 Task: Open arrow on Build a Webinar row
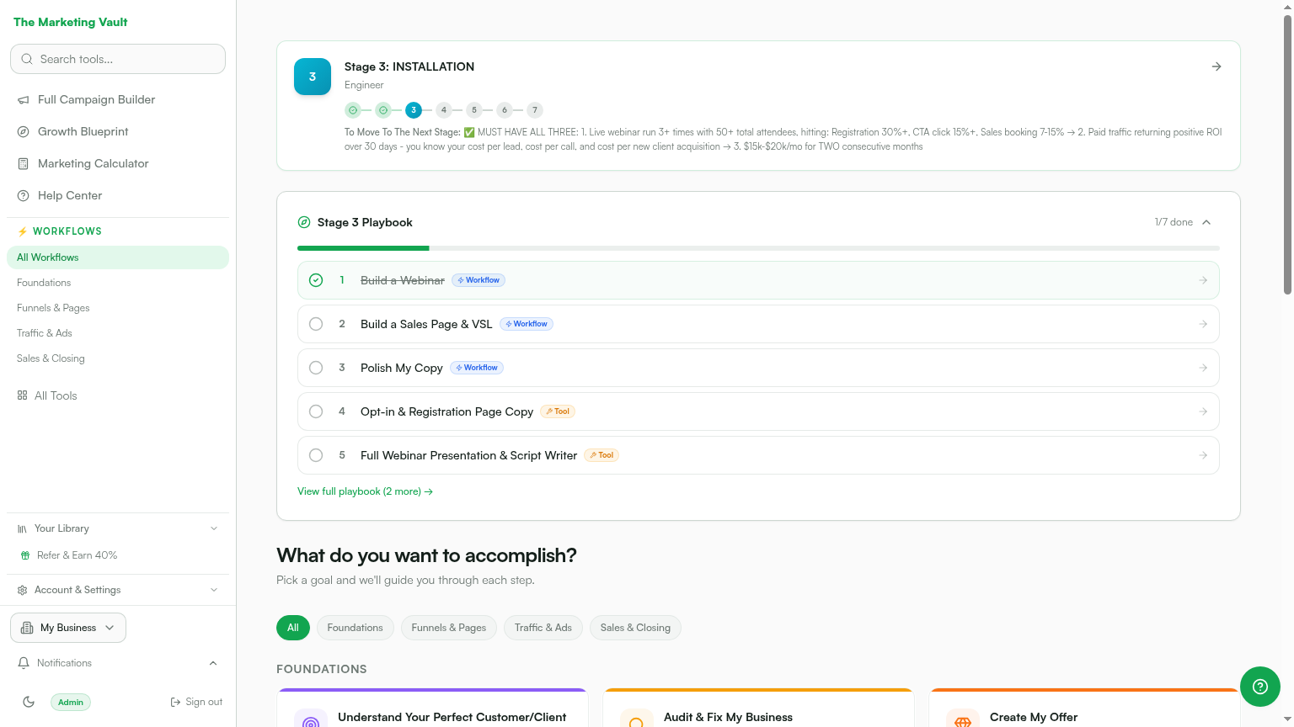click(x=1203, y=280)
